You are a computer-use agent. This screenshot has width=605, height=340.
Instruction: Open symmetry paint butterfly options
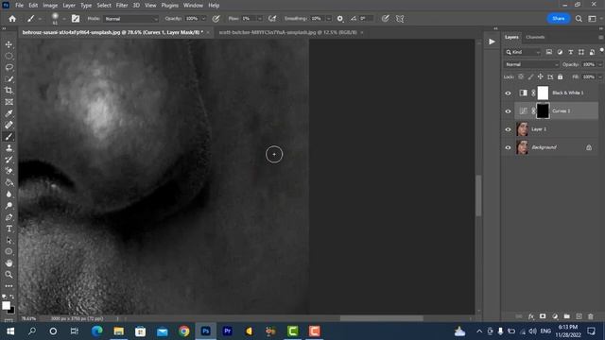point(400,19)
